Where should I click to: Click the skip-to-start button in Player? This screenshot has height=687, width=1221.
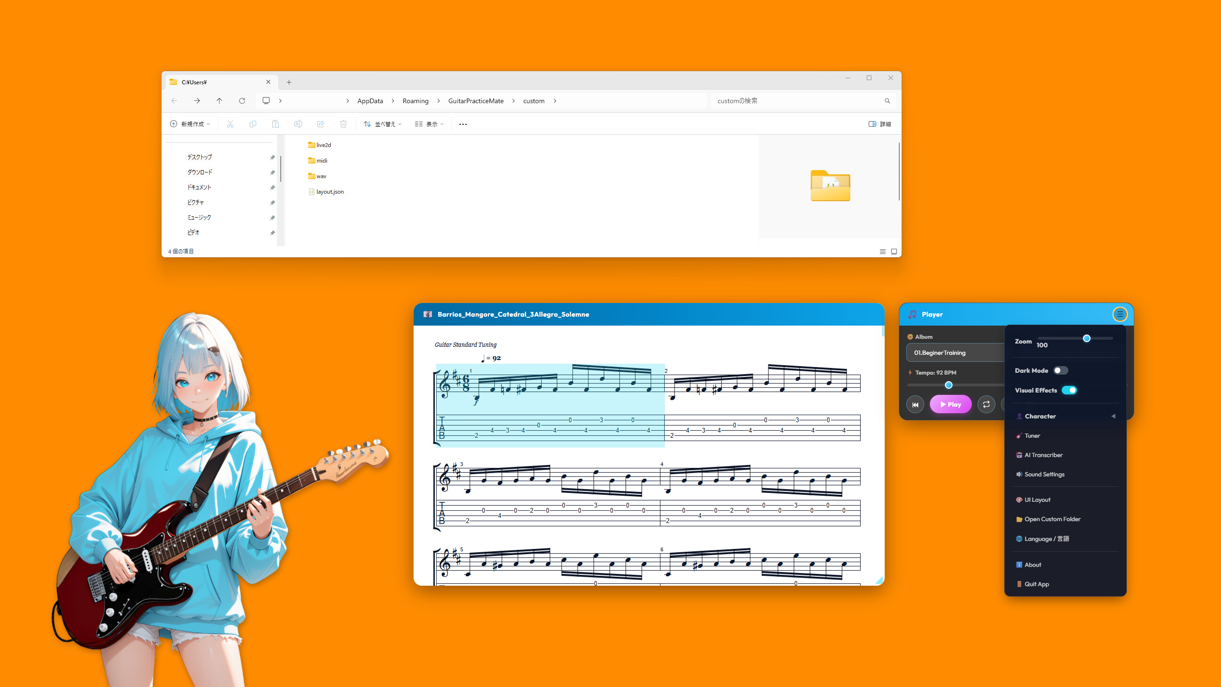[x=915, y=404]
